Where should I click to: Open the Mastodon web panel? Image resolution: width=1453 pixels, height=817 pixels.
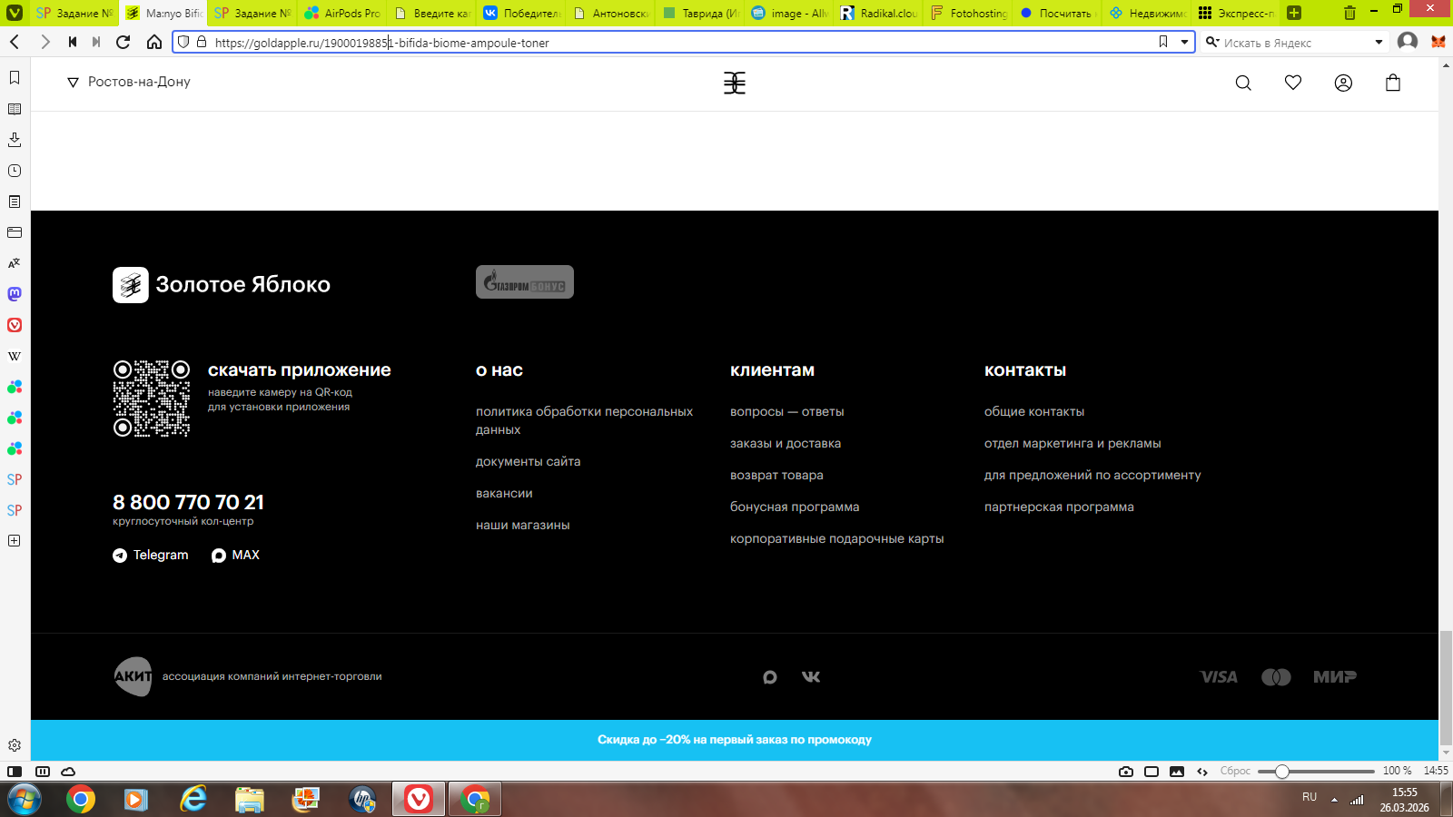[x=15, y=294]
